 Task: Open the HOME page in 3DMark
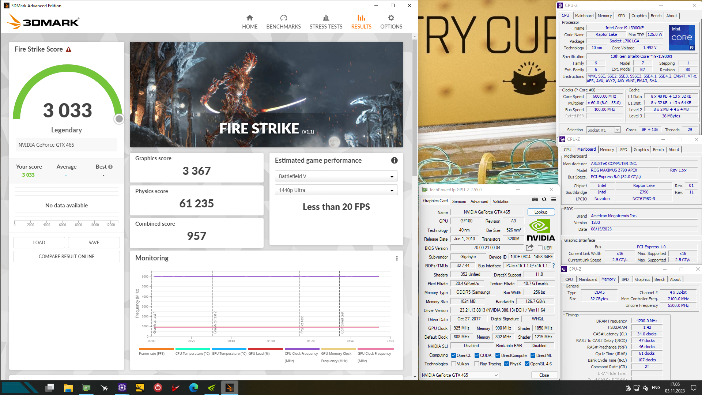tap(250, 22)
